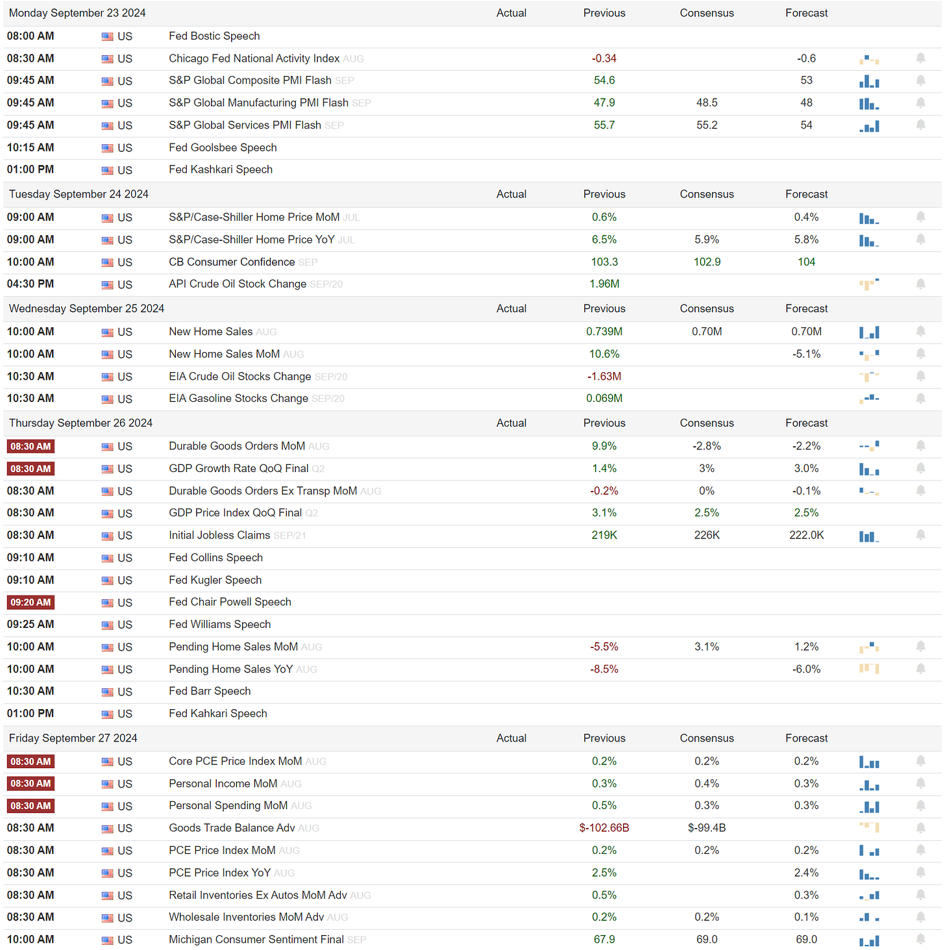Screen dimensions: 945x950
Task: Click the previous value $-102.66B
Action: pos(604,828)
